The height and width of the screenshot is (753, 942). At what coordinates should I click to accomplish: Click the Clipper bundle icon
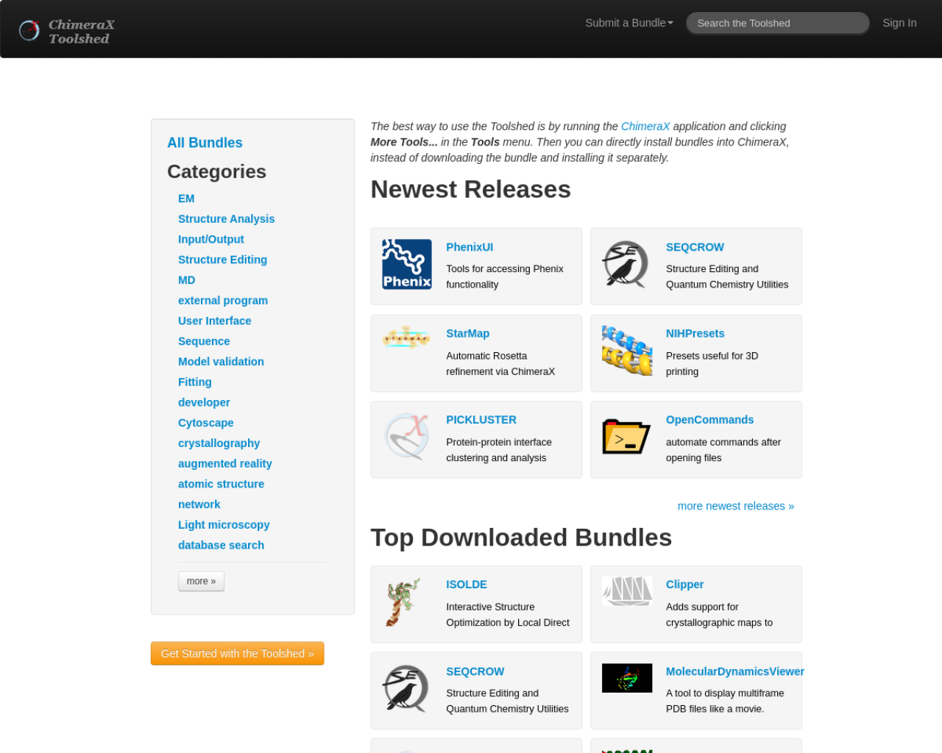(626, 591)
